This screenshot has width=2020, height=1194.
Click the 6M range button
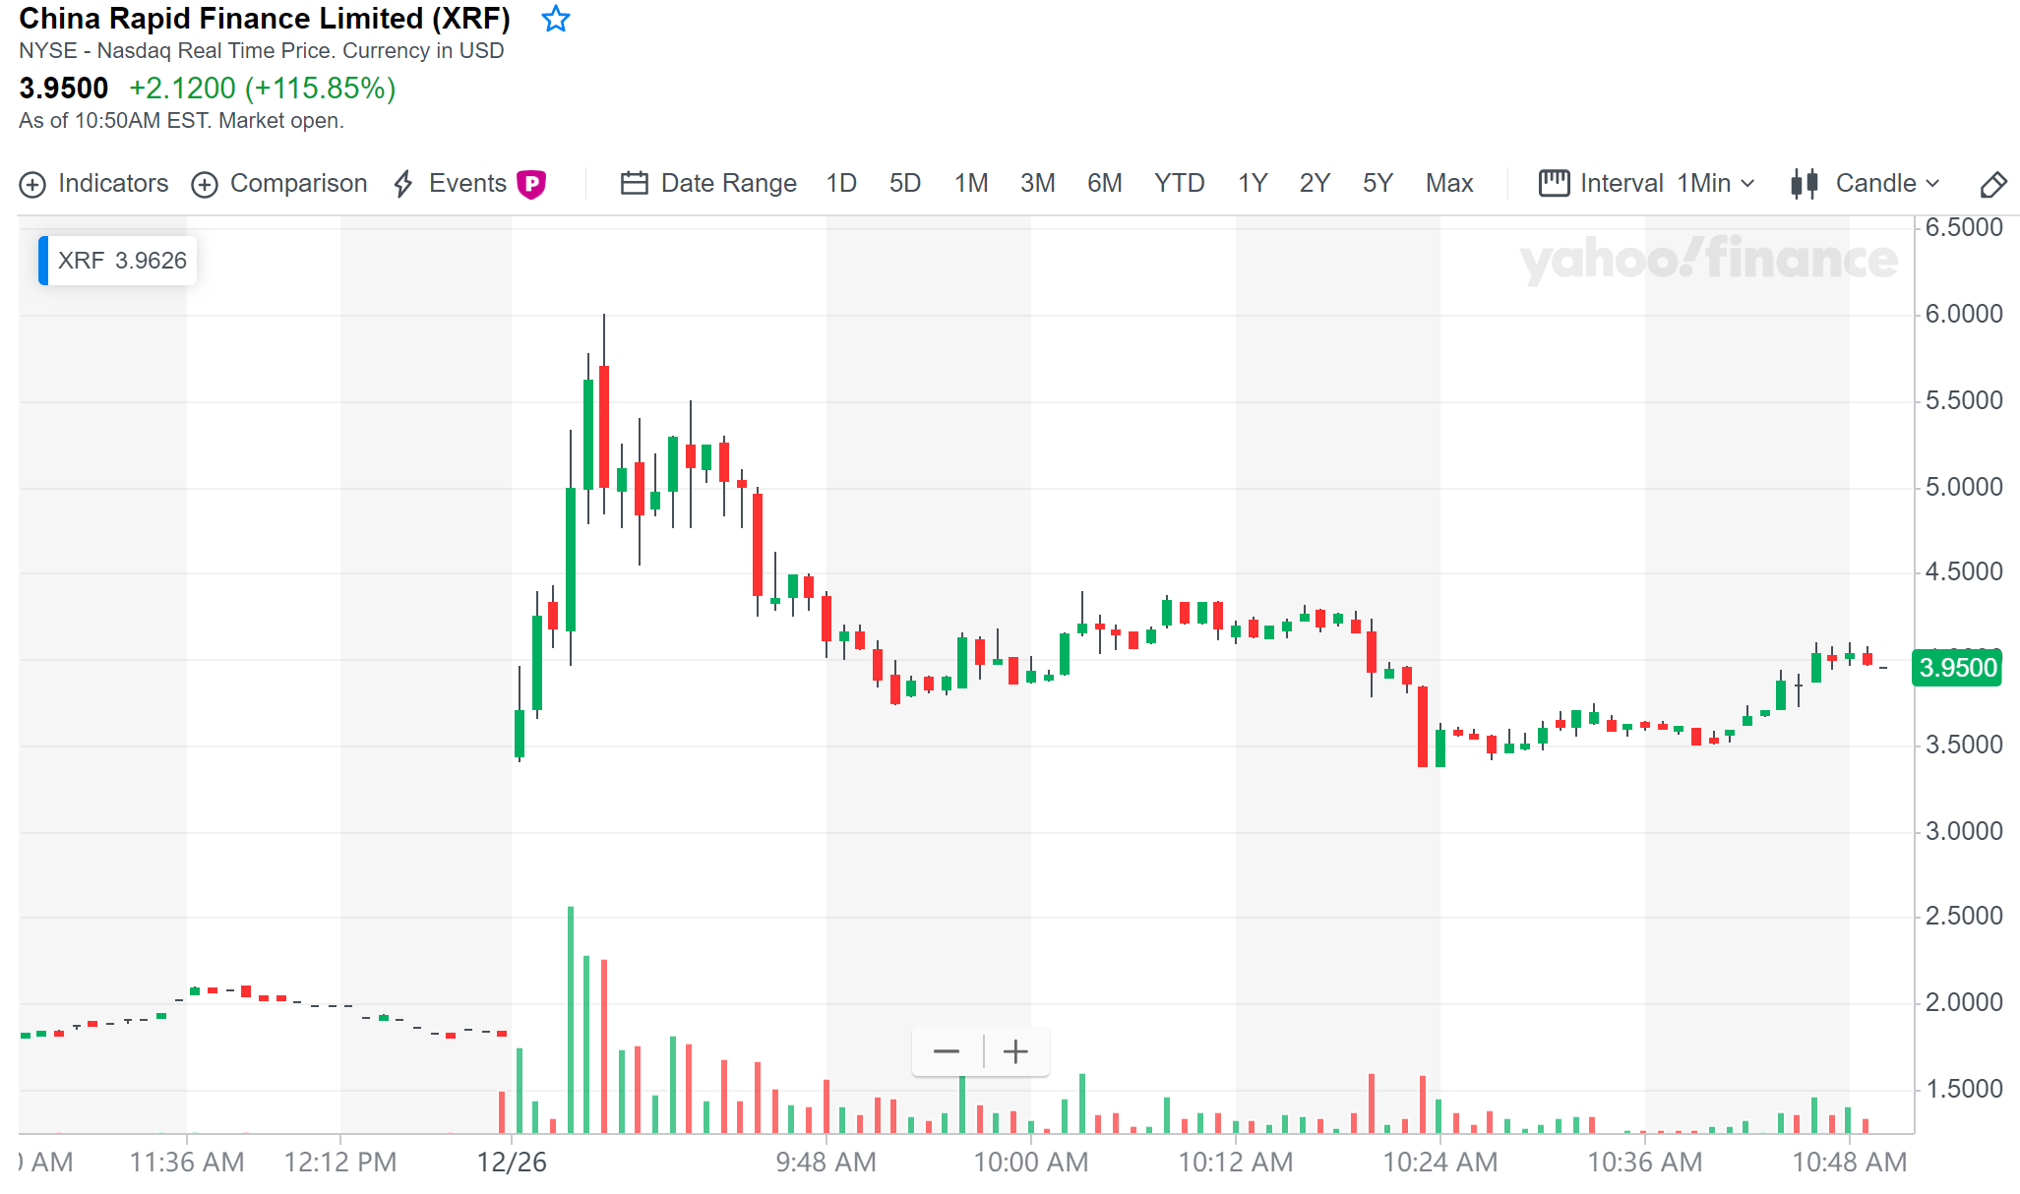click(x=1104, y=184)
